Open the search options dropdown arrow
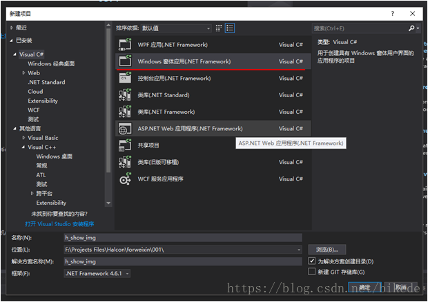 pos(418,28)
